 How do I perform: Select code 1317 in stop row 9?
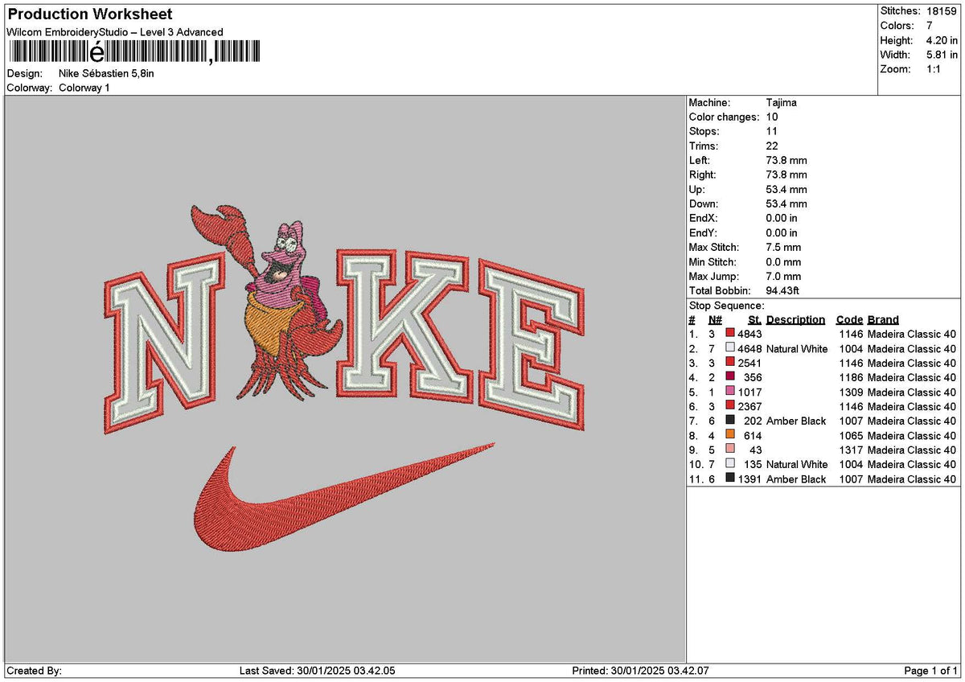(851, 450)
